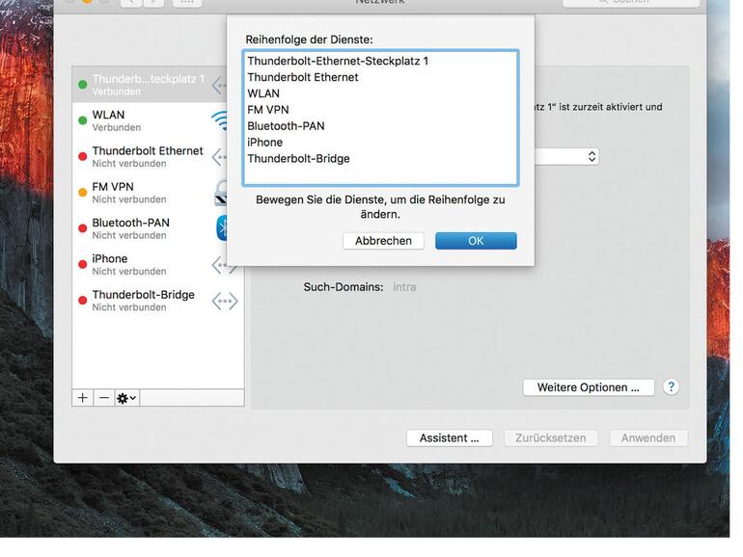Click orange status dot next to FM VPN
Screen dimensions: 743x557
pos(82,193)
